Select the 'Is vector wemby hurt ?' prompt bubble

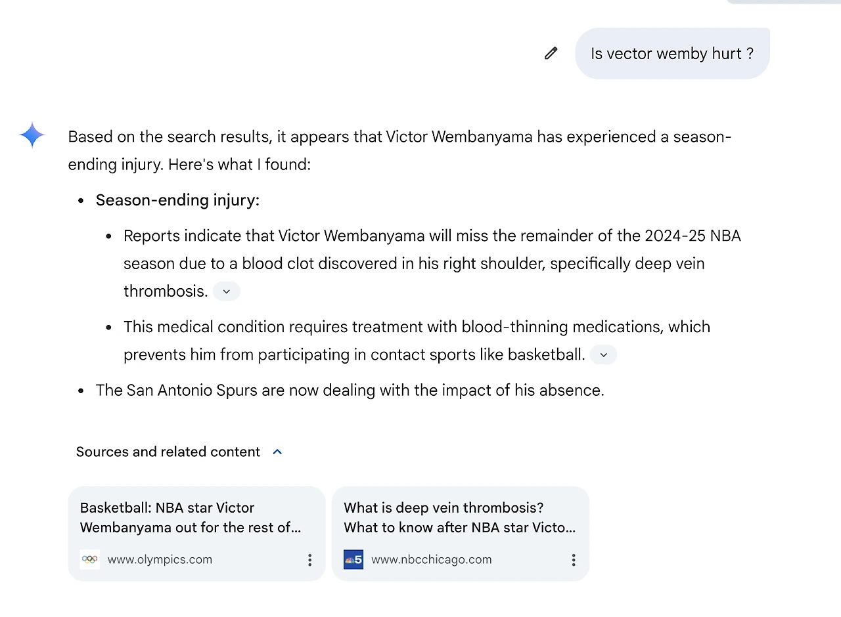click(671, 54)
